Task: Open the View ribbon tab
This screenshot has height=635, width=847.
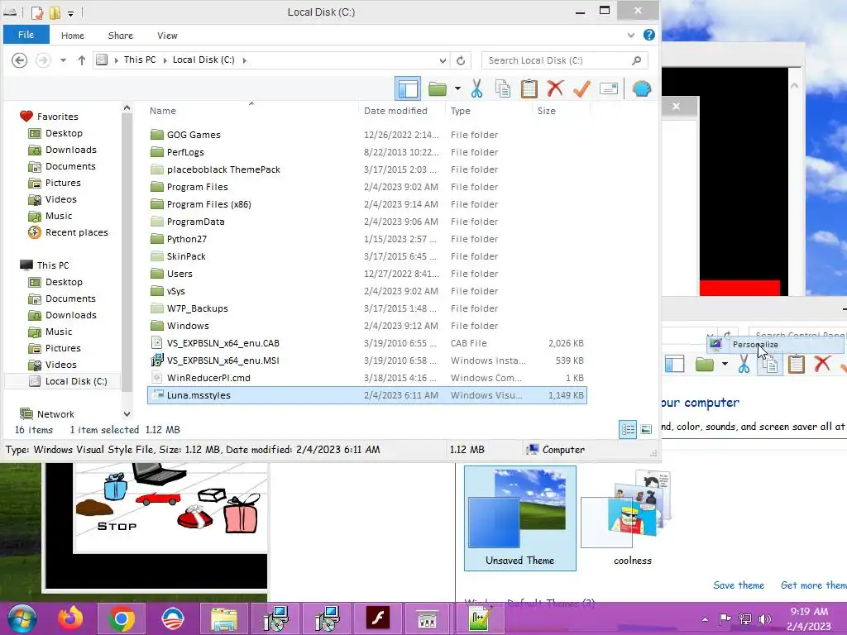Action: tap(167, 35)
